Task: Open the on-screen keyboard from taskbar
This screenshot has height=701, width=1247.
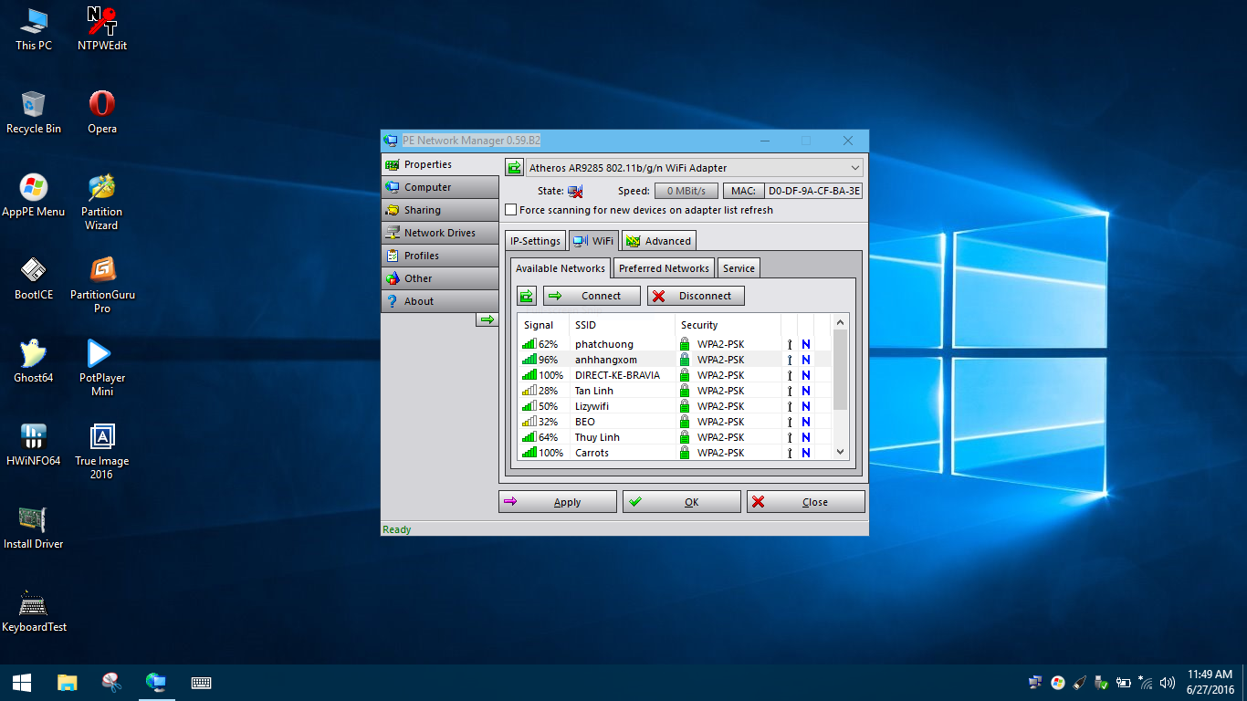Action: (201, 683)
